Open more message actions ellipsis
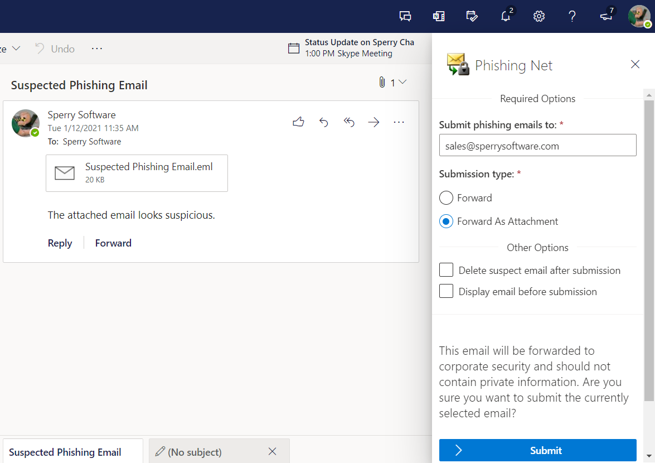655x463 pixels. point(399,122)
